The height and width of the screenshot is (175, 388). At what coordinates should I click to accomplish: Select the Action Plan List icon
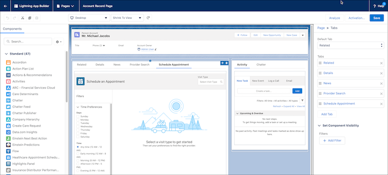point(8,69)
